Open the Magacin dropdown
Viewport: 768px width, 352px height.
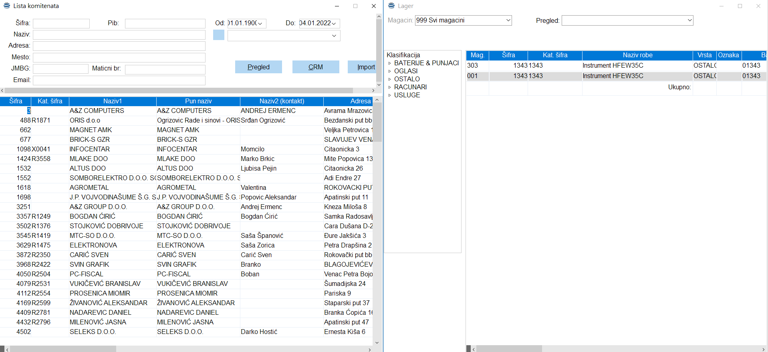pos(508,20)
